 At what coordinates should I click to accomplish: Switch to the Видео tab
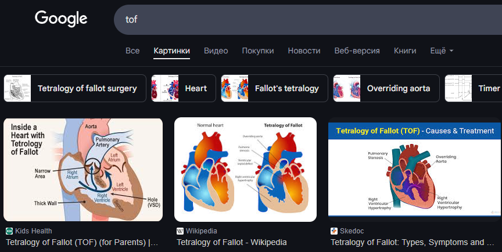coord(216,51)
